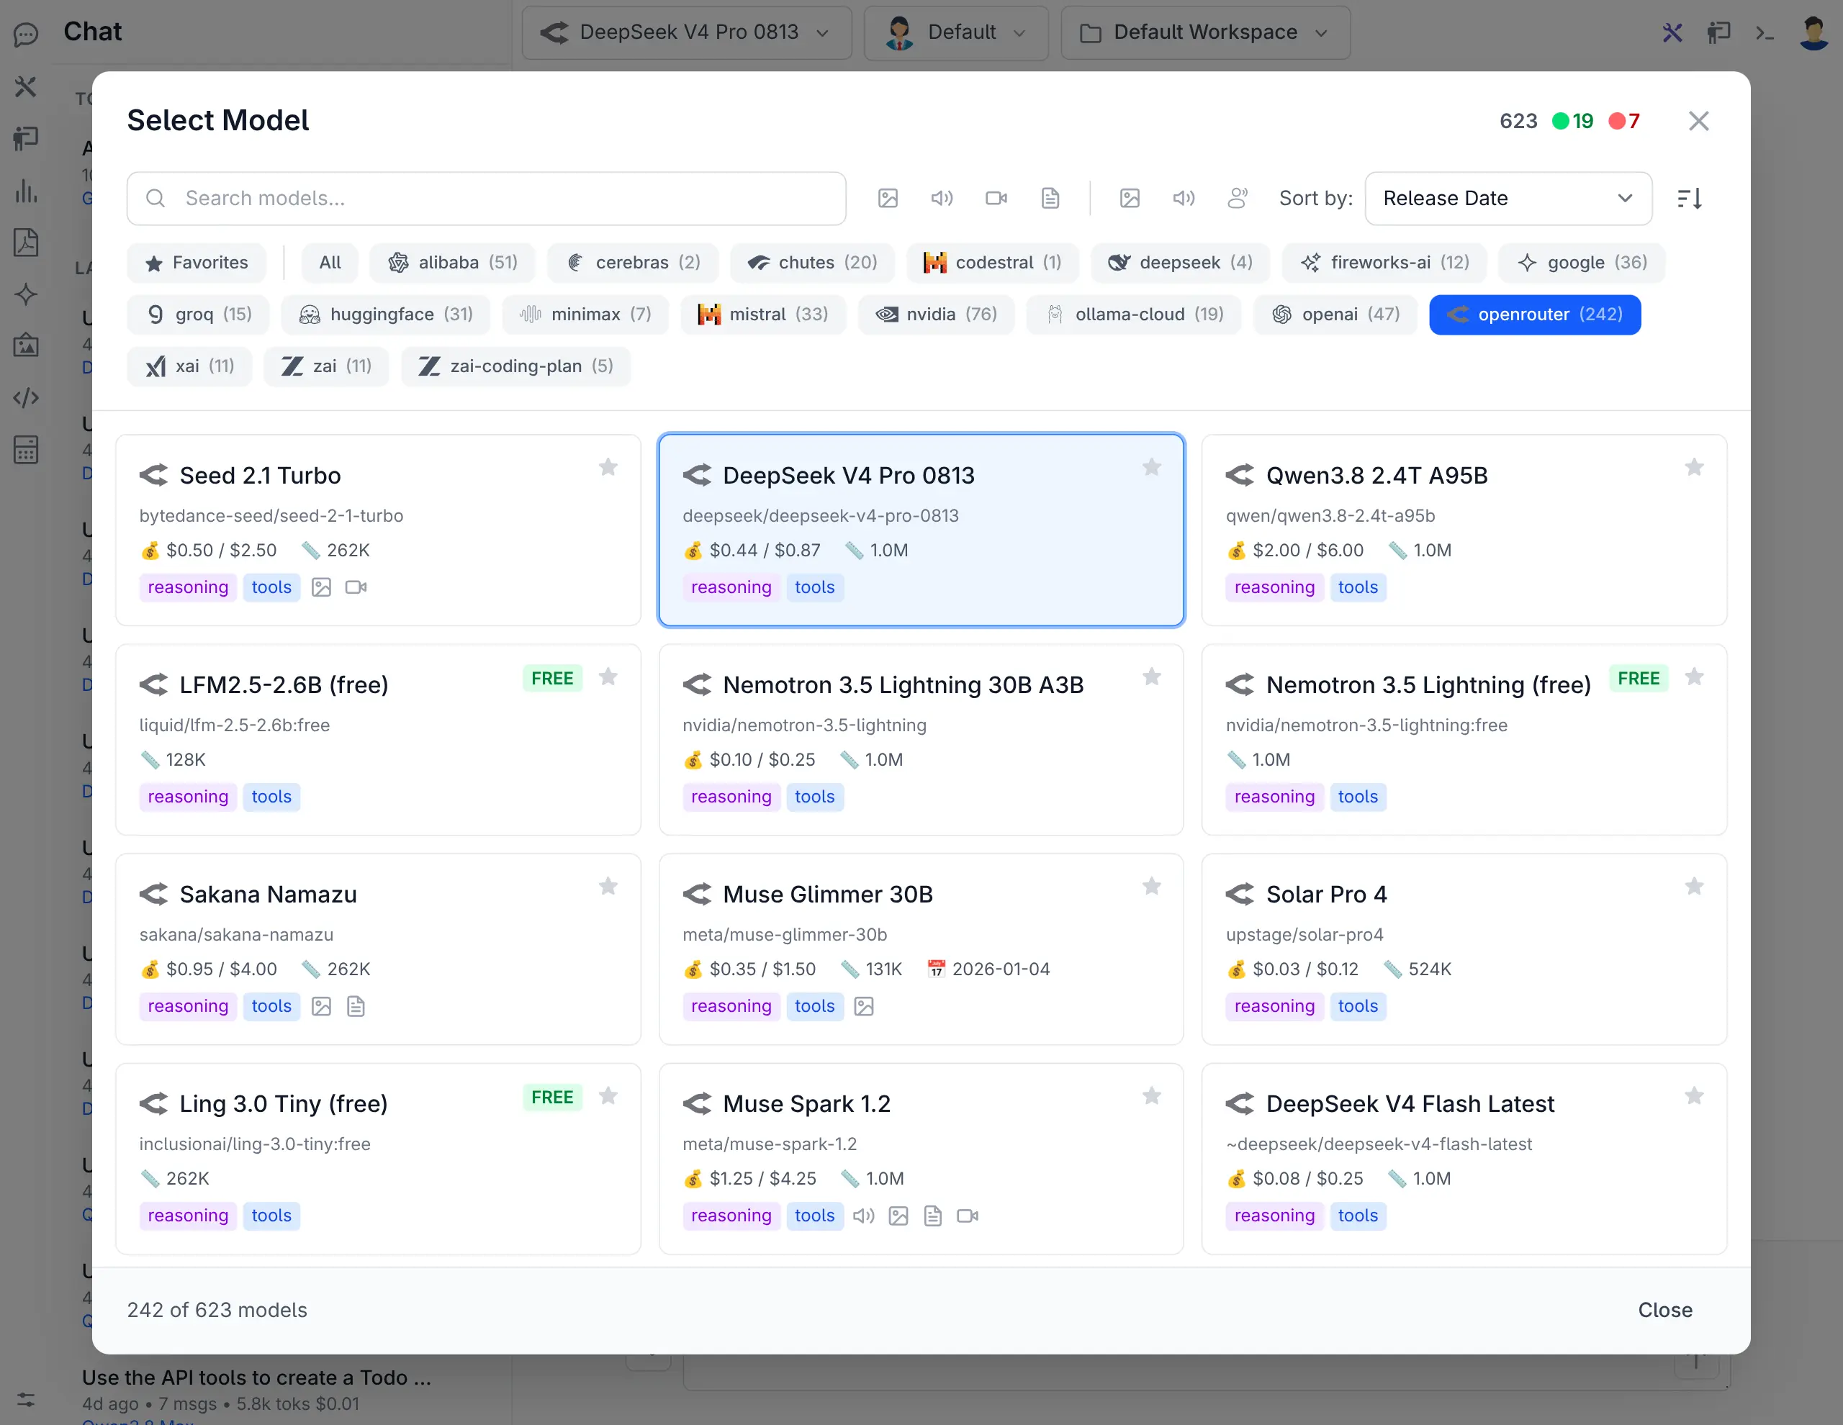The height and width of the screenshot is (1425, 1843).
Task: Open the calculator sidebar icon
Action: coord(26,450)
